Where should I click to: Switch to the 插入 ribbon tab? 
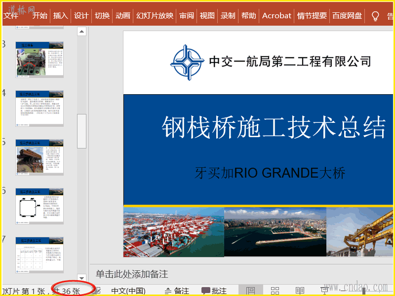click(60, 16)
